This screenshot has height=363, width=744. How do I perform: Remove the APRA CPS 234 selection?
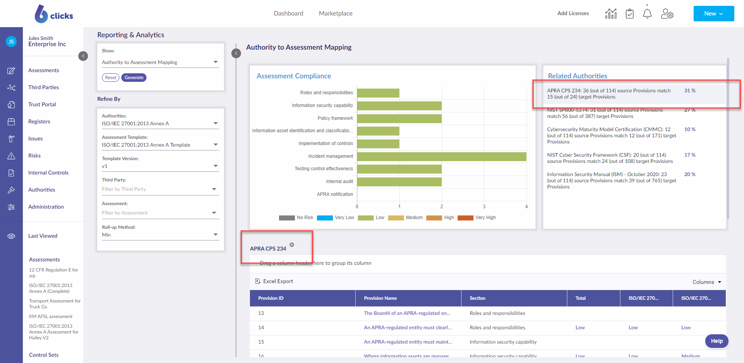292,245
